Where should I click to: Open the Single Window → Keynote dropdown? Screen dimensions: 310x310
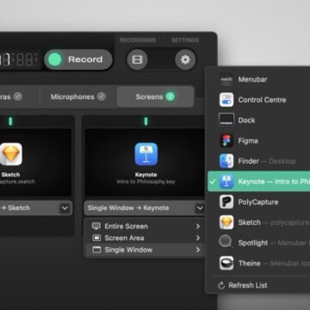point(145,208)
